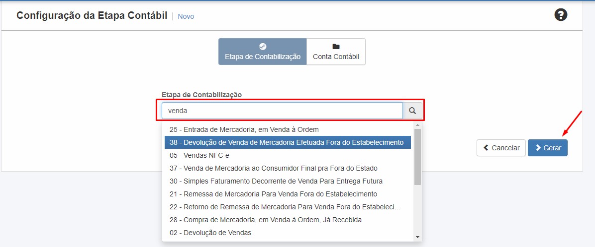Click the folder icon on Conta Contábil

[336, 46]
